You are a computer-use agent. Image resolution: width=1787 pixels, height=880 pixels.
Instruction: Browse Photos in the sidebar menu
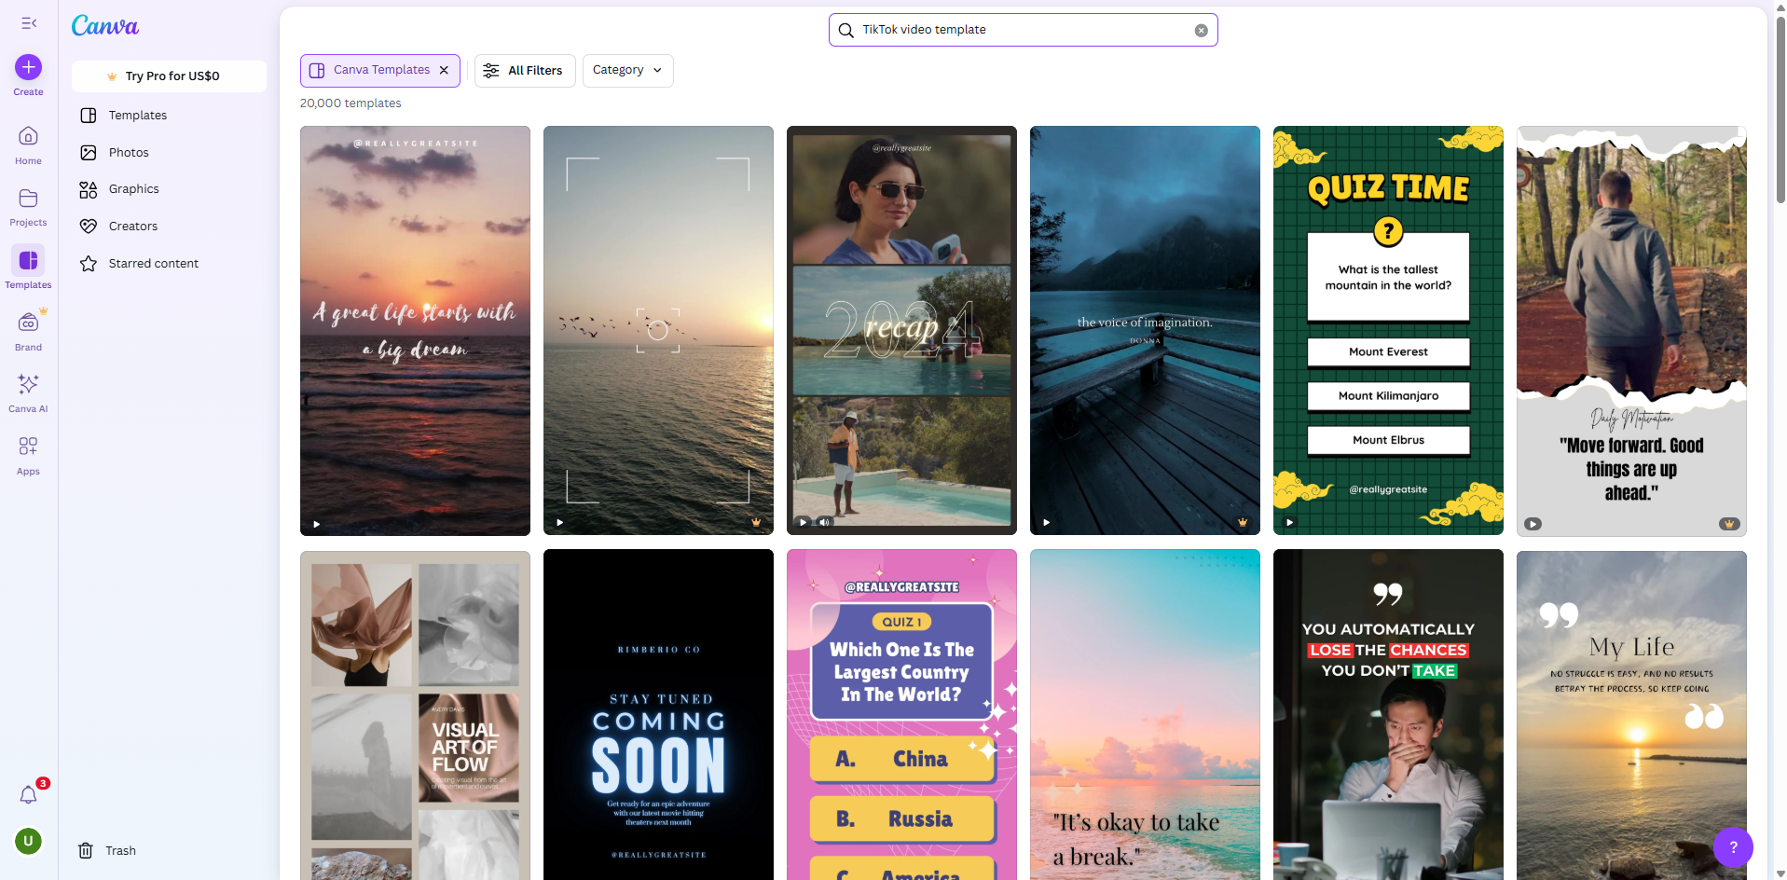coord(128,152)
